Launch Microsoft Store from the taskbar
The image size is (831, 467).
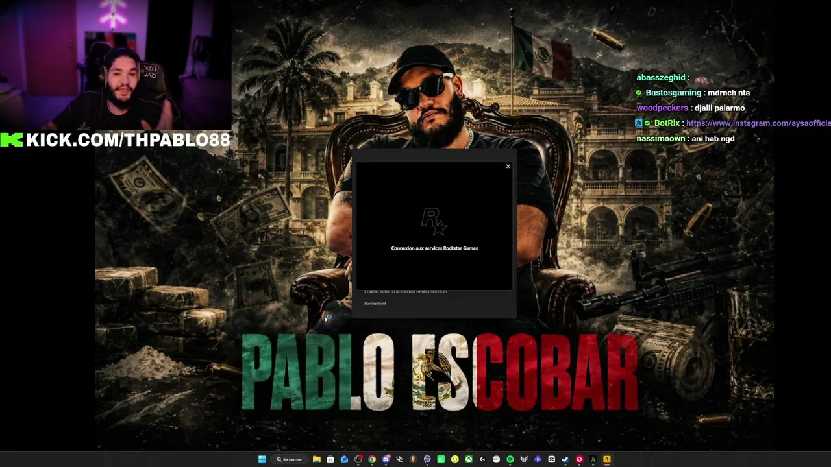[330, 459]
